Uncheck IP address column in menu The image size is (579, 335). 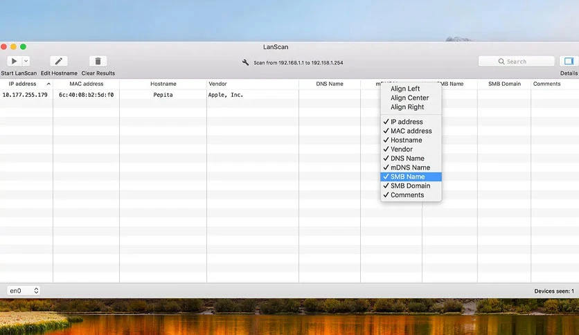tap(411, 122)
